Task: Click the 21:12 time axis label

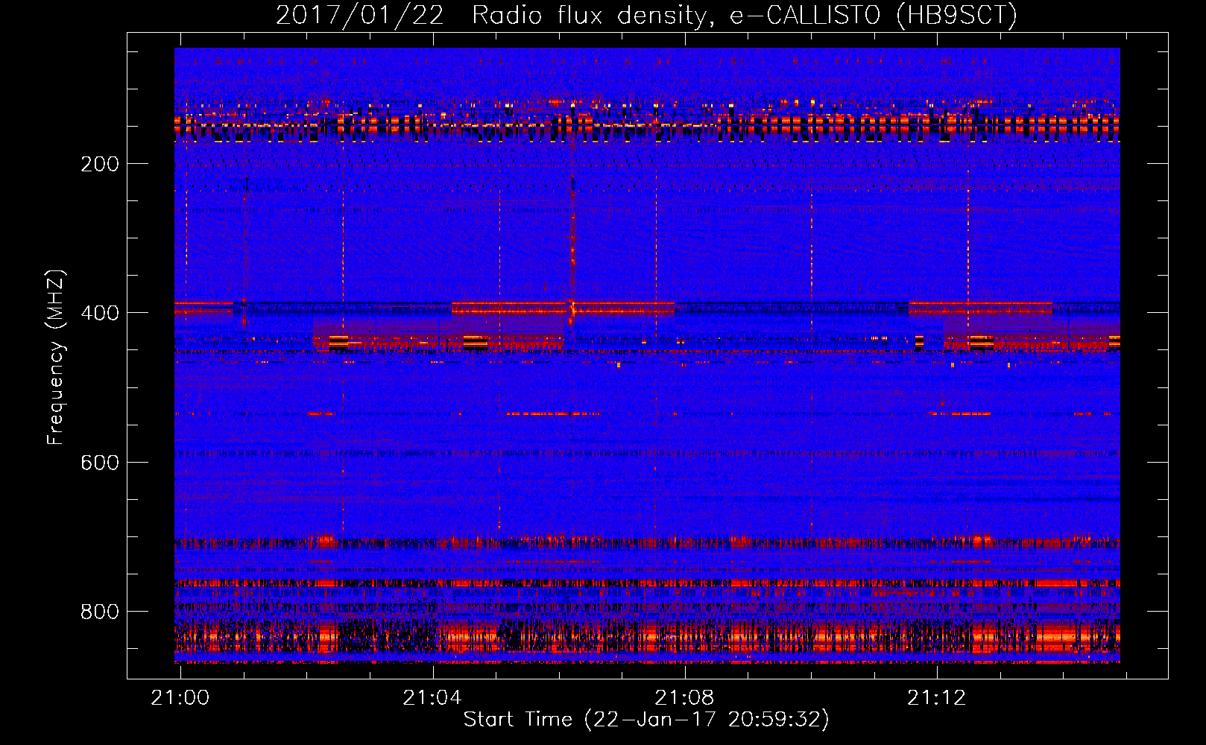Action: 936,698
